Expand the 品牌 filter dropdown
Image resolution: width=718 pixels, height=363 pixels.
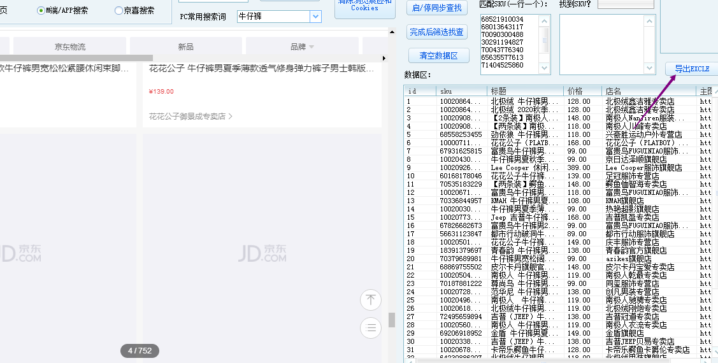click(x=312, y=46)
